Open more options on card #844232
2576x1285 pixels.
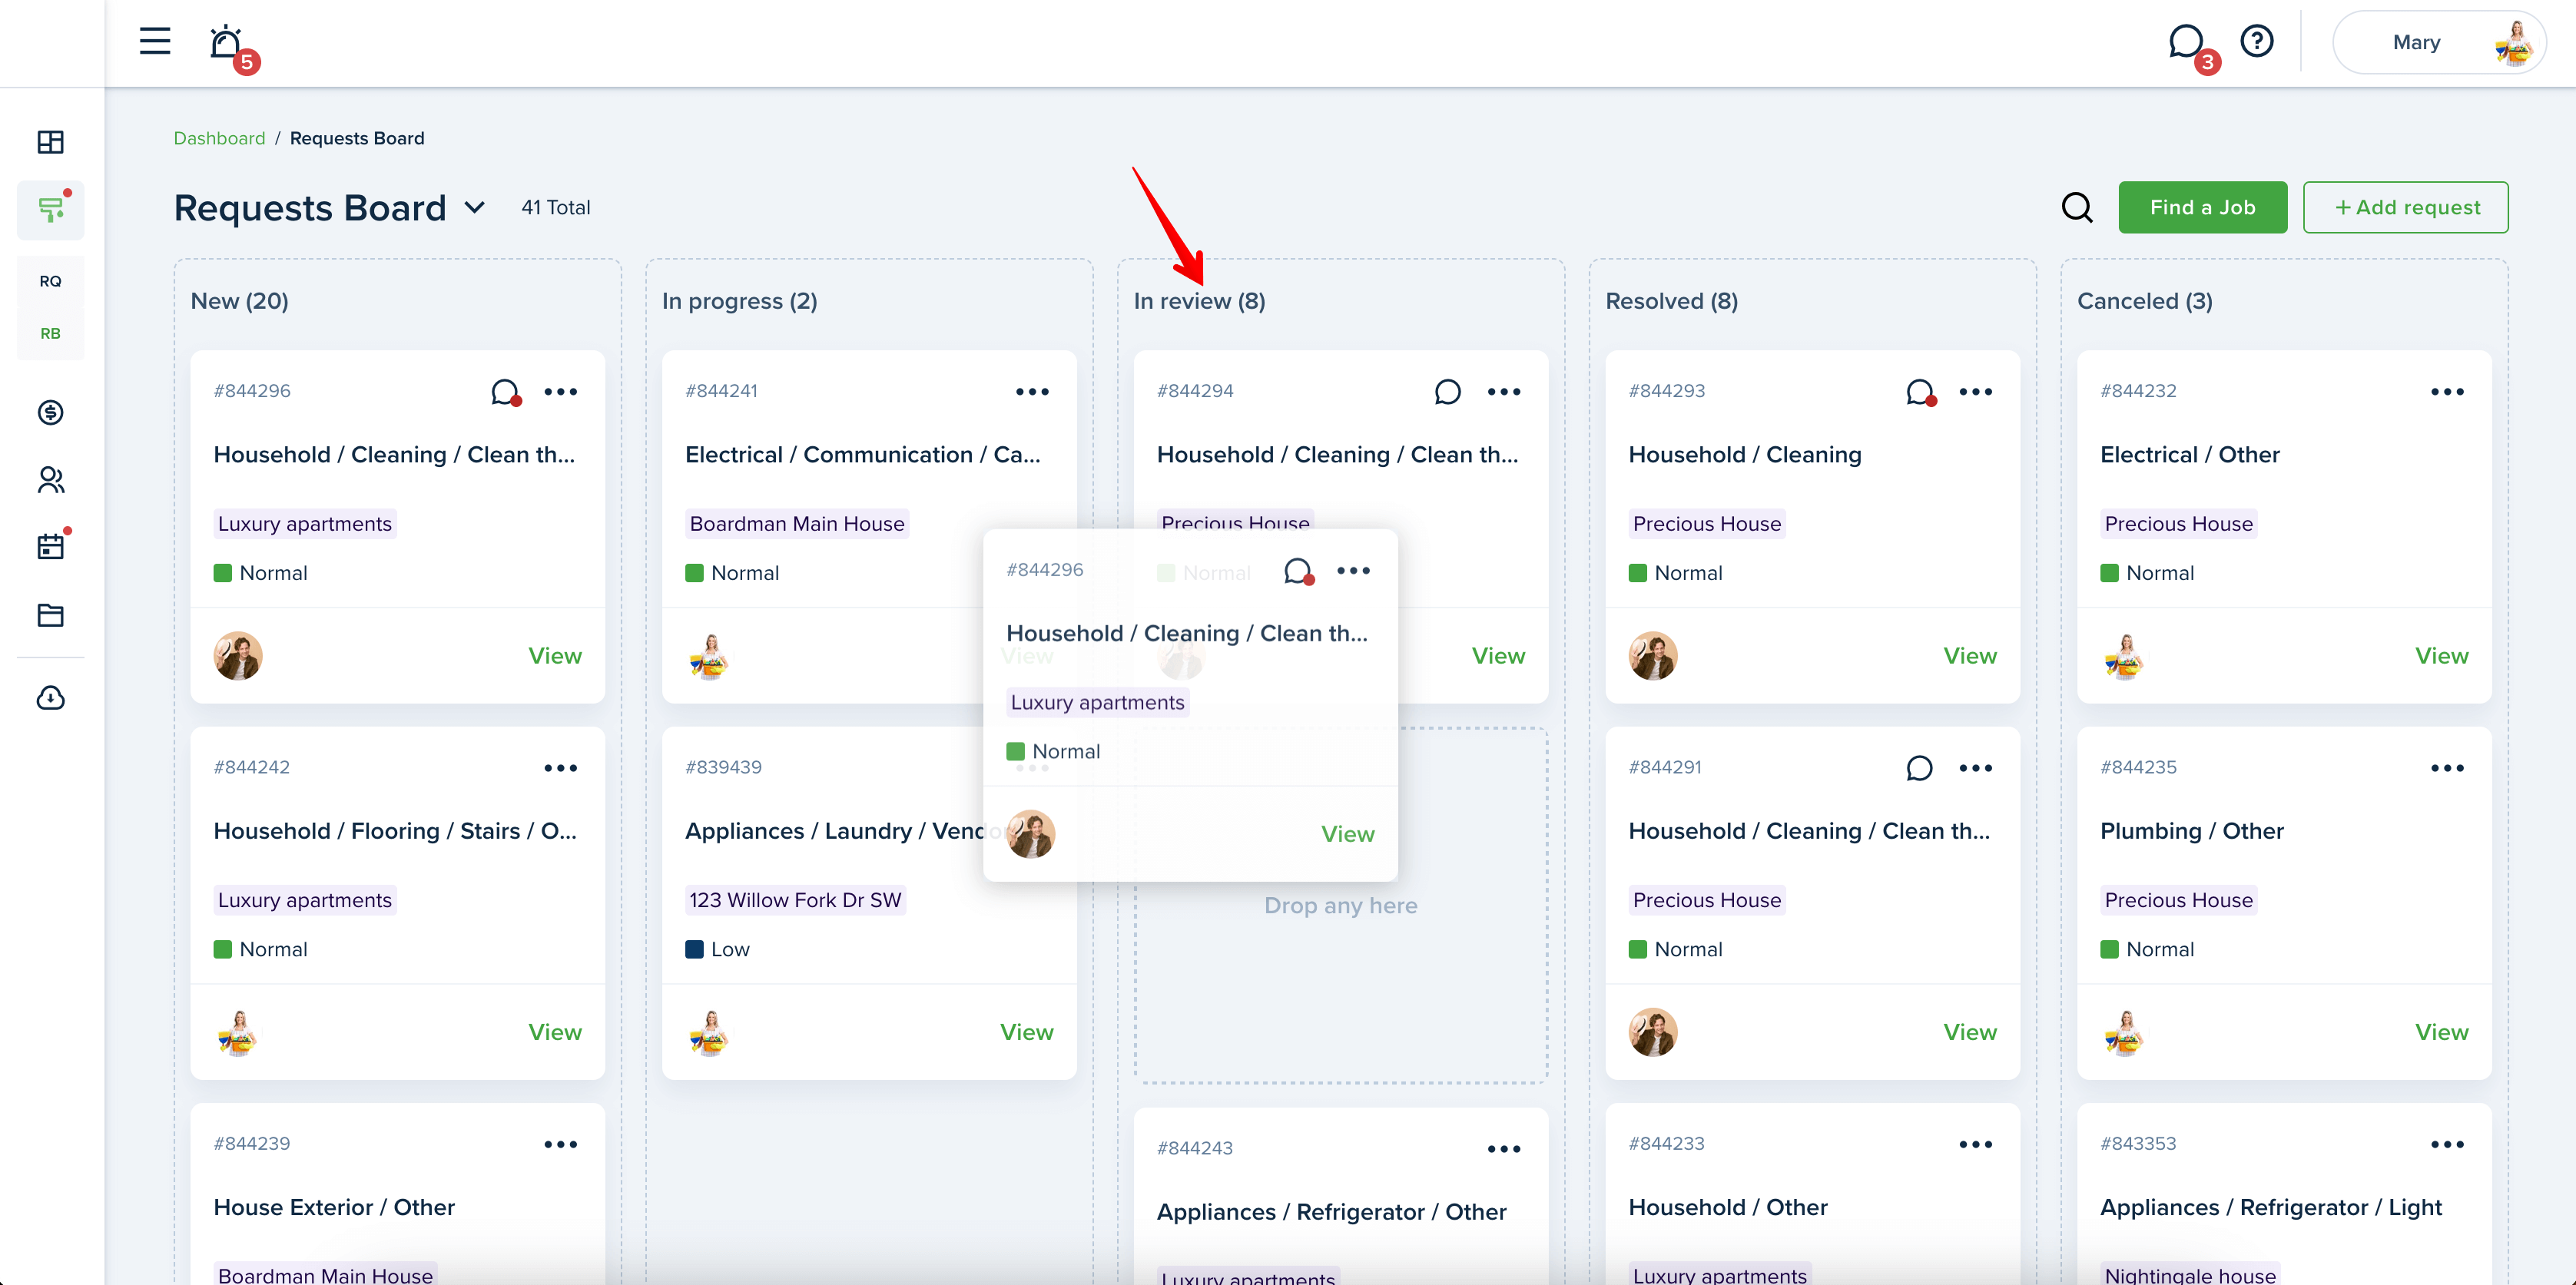pyautogui.click(x=2447, y=392)
